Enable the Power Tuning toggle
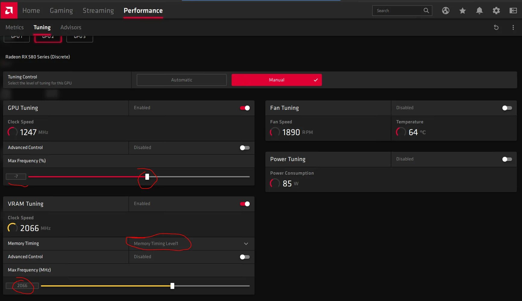This screenshot has height=301, width=522. click(x=507, y=159)
